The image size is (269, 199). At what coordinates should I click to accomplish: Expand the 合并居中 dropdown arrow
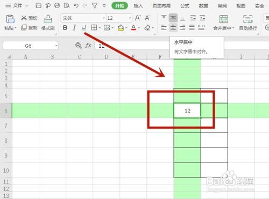[x=233, y=28]
